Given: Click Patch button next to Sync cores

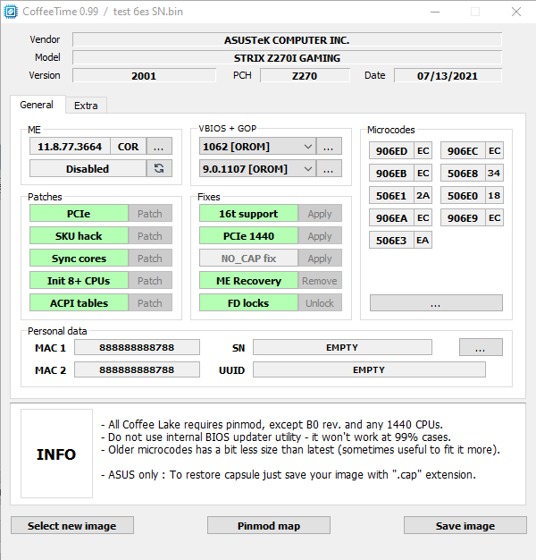Looking at the screenshot, I should (x=150, y=259).
